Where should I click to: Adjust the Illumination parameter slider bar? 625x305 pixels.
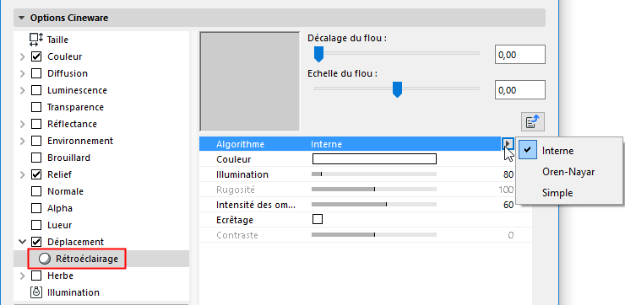point(374,174)
